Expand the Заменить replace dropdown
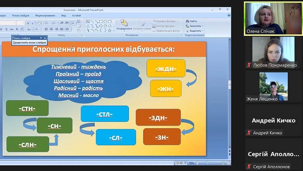The image size is (303, 171). coord(194,26)
